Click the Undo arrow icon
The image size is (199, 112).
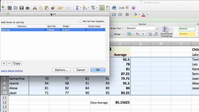click(60, 8)
